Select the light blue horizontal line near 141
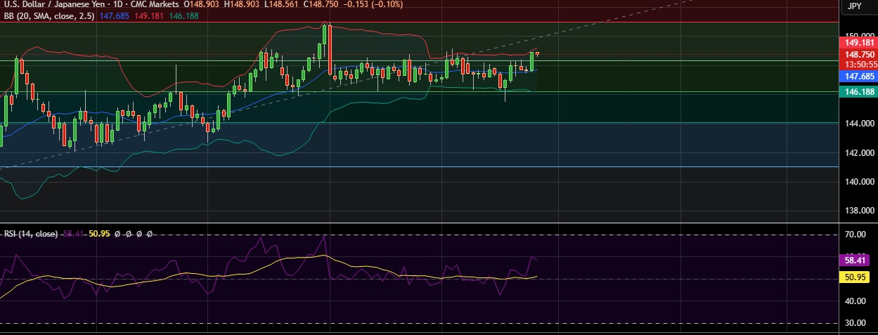 422,166
